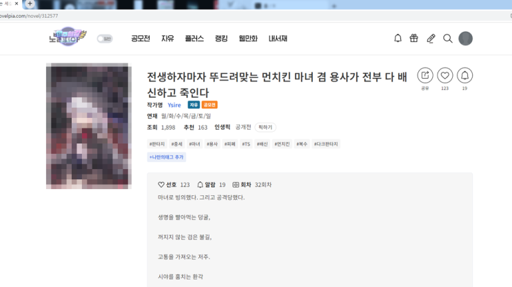Select the #TS tag
512x287 pixels.
click(x=246, y=143)
